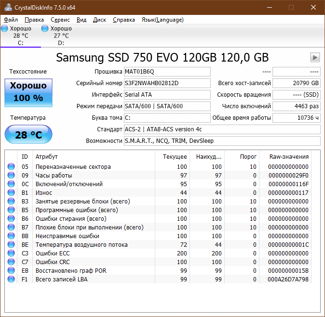Click the Порог column header
This screenshot has width=325, height=317.
[242, 157]
